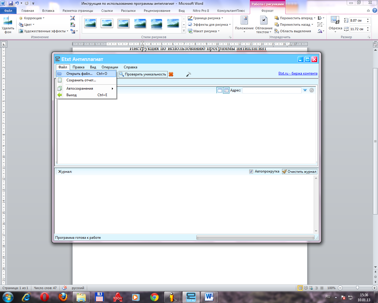Select Сохранить отчет... menu entry
Image resolution: width=378 pixels, height=303 pixels.
pos(86,80)
